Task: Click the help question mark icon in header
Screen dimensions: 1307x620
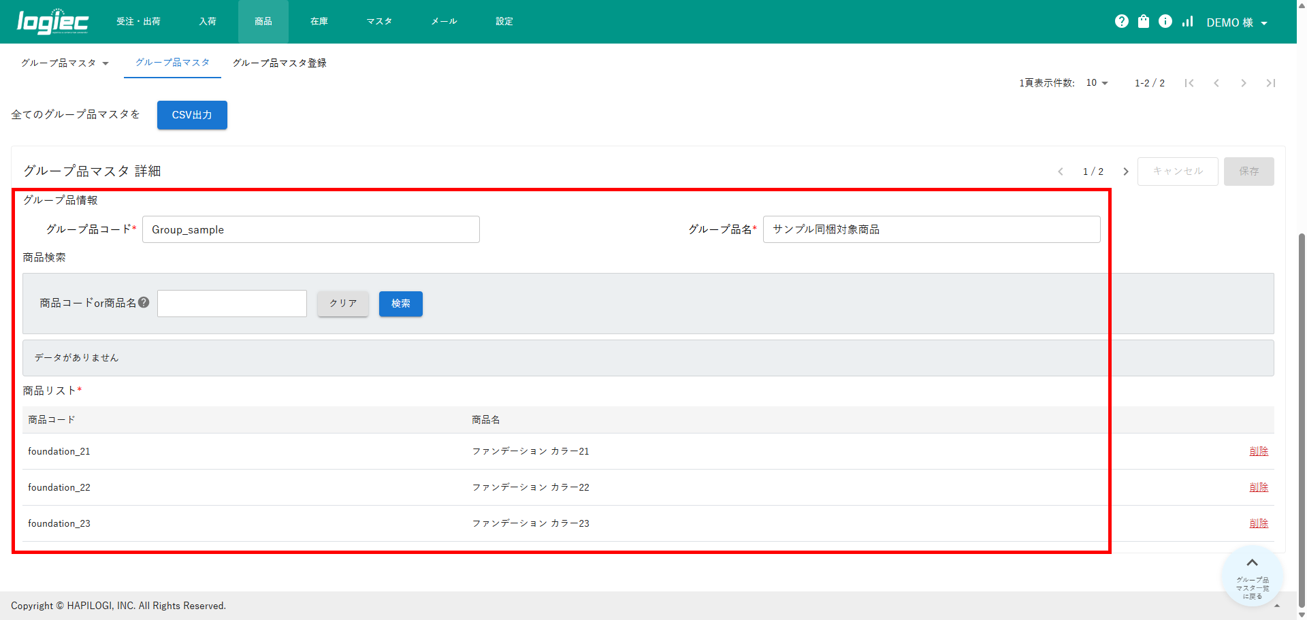Action: coord(1121,22)
